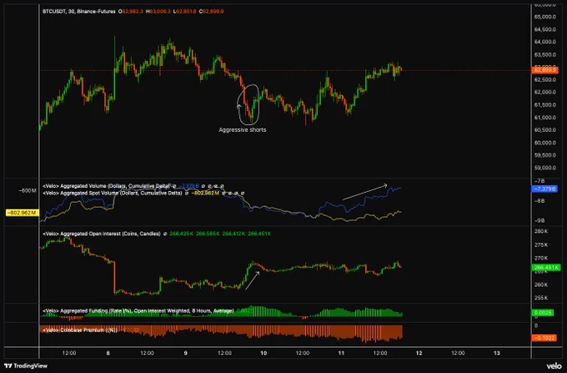
Task: Click the 64,500.0 price axis label
Action: (545, 30)
